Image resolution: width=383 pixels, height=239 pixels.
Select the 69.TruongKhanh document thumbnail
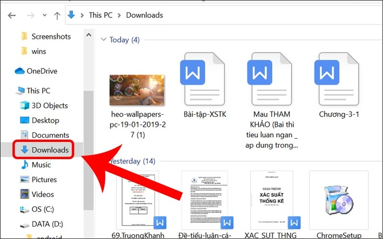pyautogui.click(x=138, y=200)
